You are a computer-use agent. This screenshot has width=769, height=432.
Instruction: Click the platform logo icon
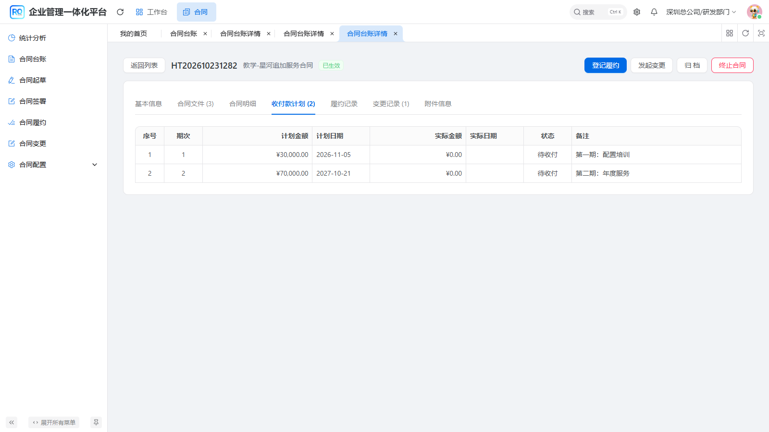[x=17, y=12]
